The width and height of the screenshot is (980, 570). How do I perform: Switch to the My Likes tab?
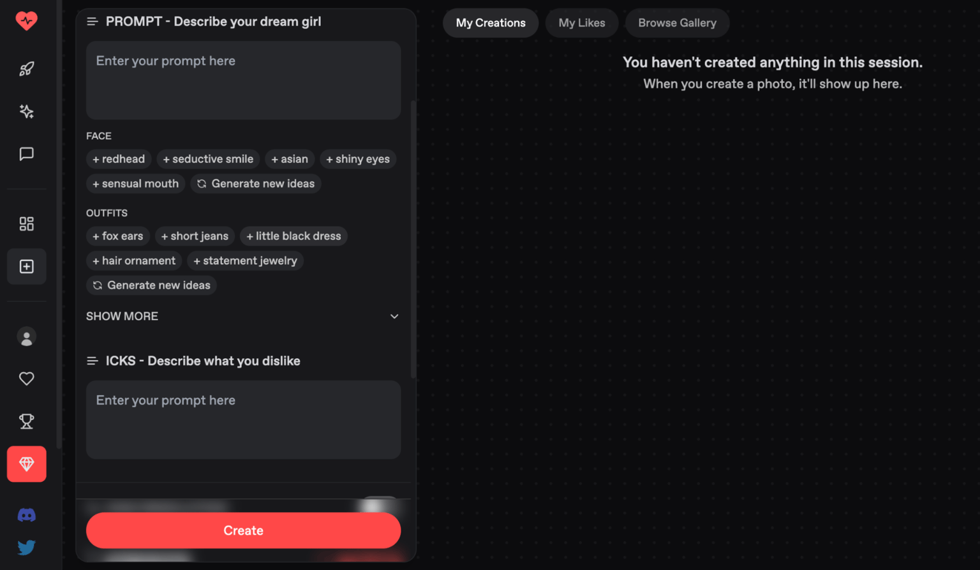581,23
